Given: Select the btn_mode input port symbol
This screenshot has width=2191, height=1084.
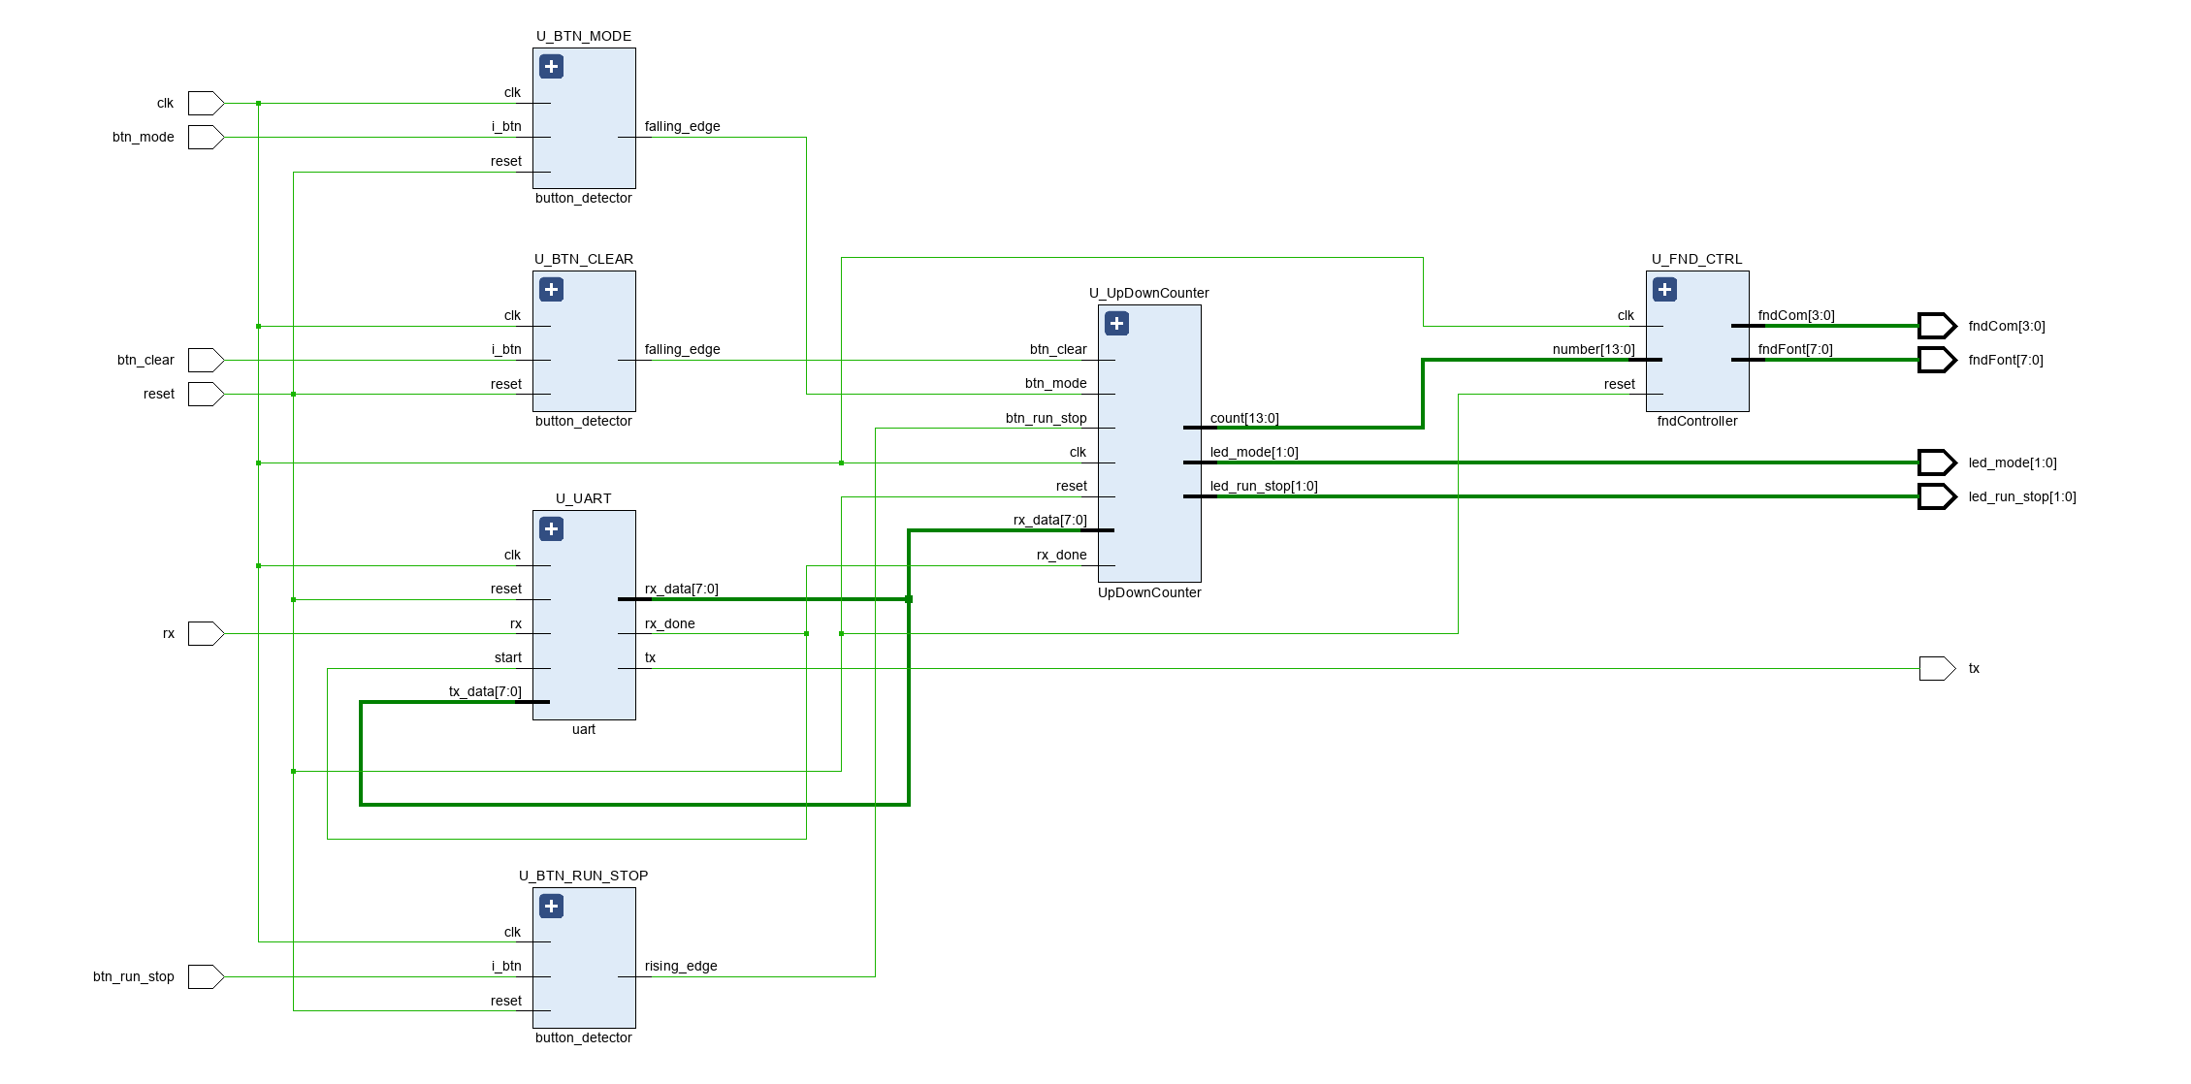Looking at the screenshot, I should [206, 137].
